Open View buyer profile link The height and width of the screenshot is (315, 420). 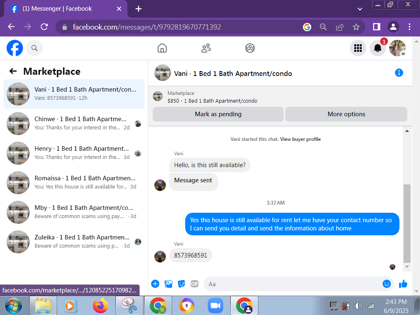point(300,139)
